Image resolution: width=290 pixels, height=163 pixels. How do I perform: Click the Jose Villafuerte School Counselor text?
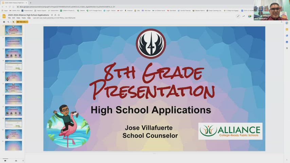(x=150, y=131)
